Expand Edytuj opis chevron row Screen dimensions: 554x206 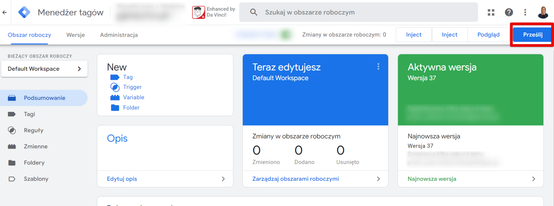point(165,179)
